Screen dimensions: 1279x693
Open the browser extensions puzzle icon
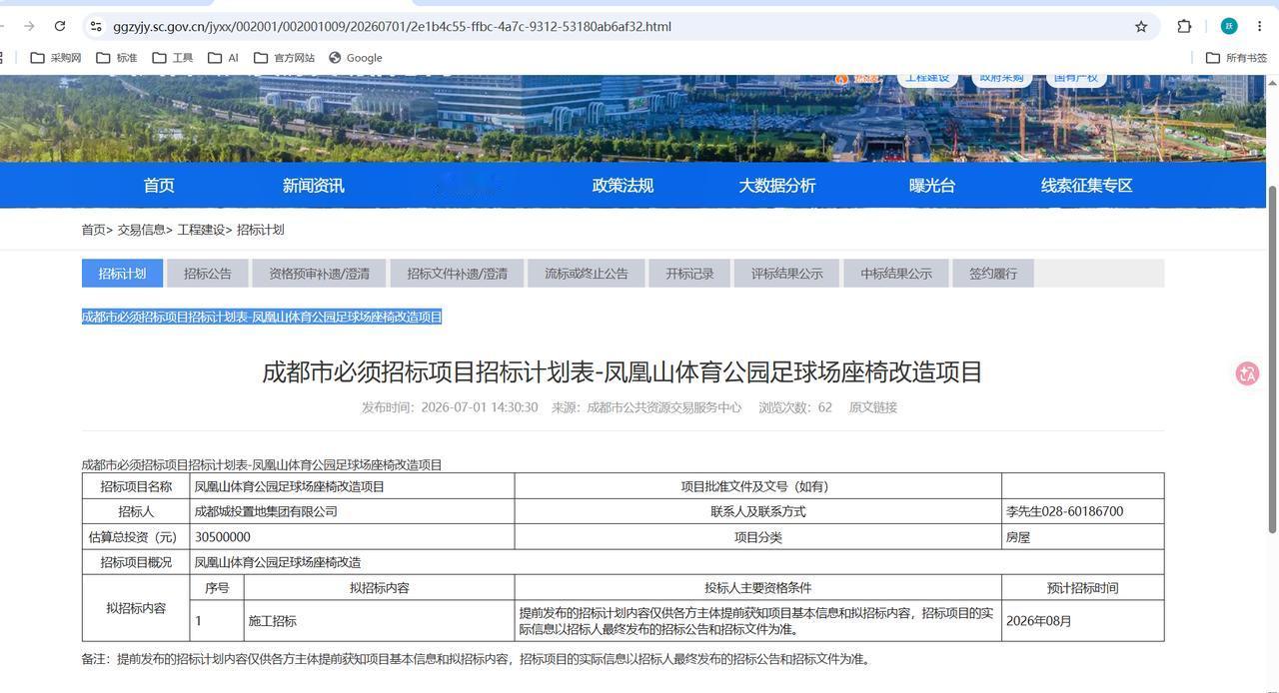1184,26
